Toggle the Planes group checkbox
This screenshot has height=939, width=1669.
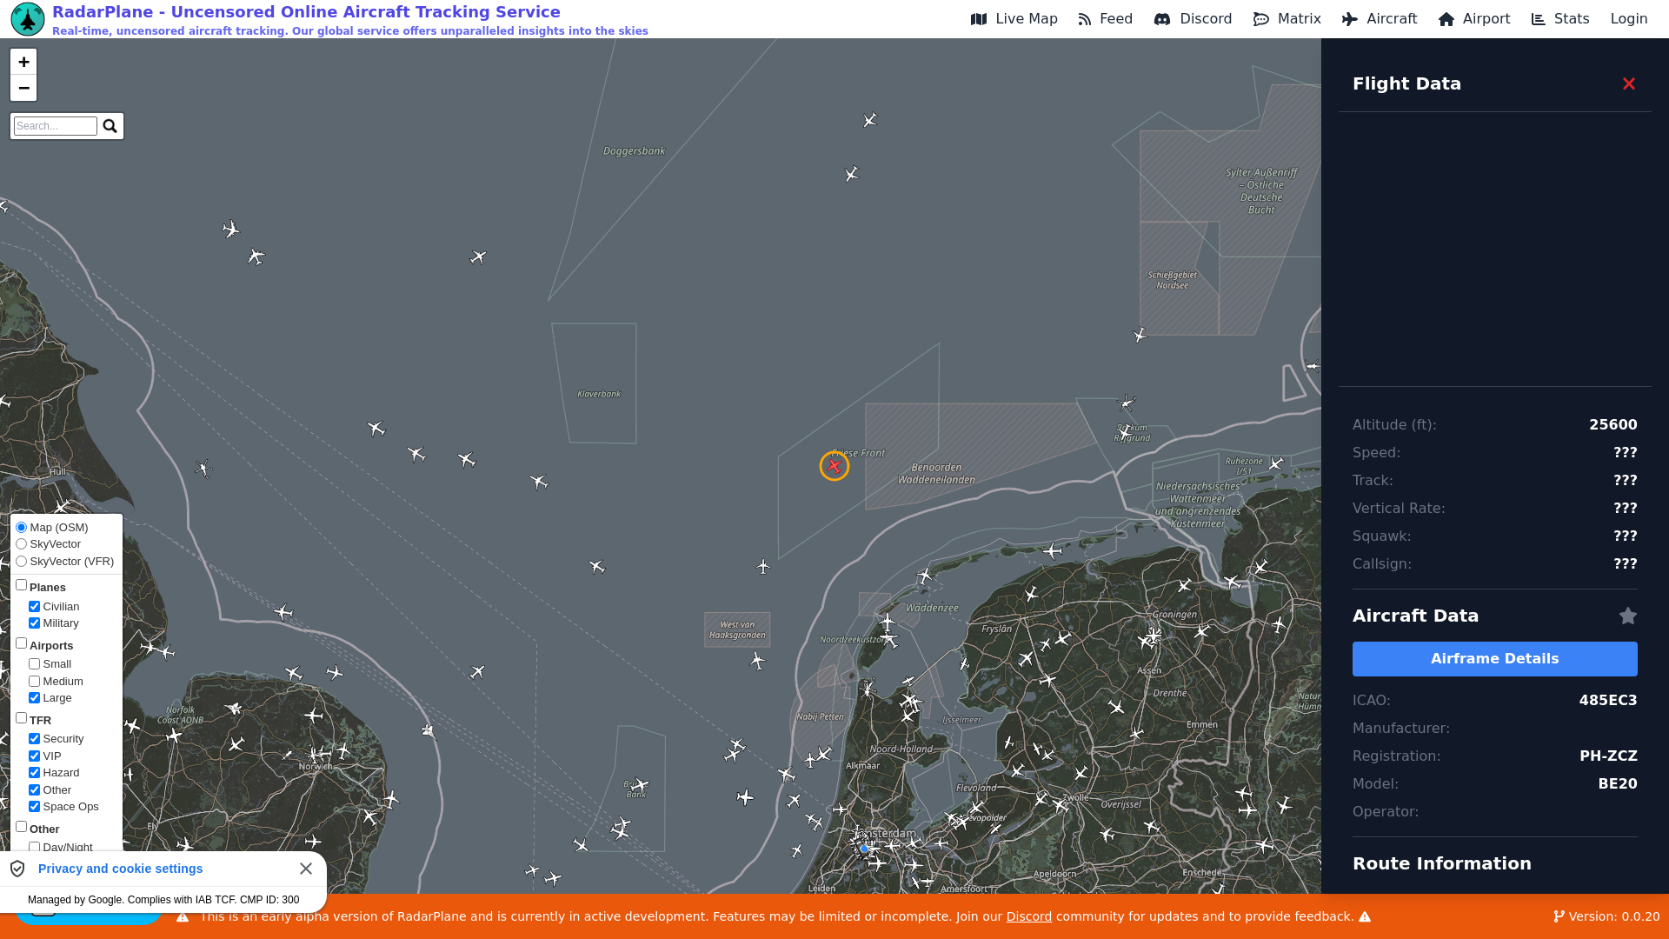pyautogui.click(x=22, y=586)
